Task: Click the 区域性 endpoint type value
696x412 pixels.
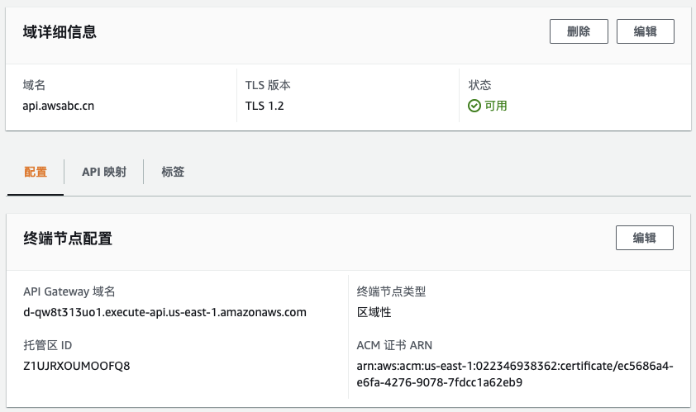Action: click(374, 312)
